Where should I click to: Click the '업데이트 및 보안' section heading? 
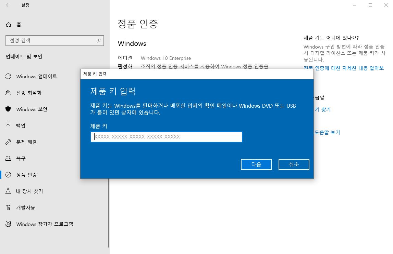point(24,56)
